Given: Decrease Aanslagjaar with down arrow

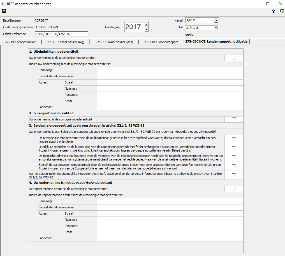Looking at the screenshot, I should tap(146, 29).
